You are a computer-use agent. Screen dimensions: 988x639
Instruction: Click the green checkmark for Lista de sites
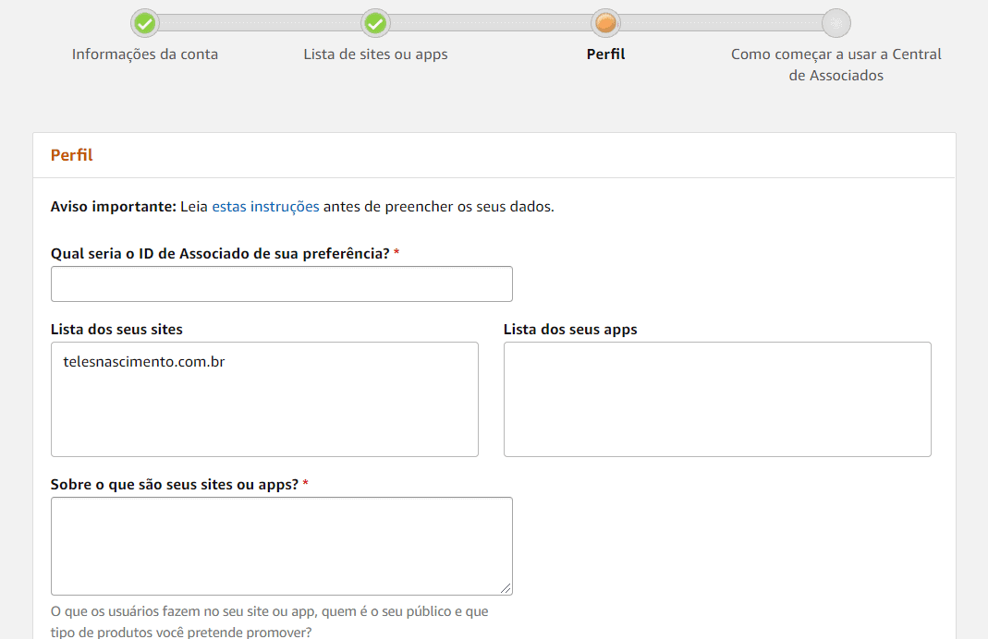point(375,23)
